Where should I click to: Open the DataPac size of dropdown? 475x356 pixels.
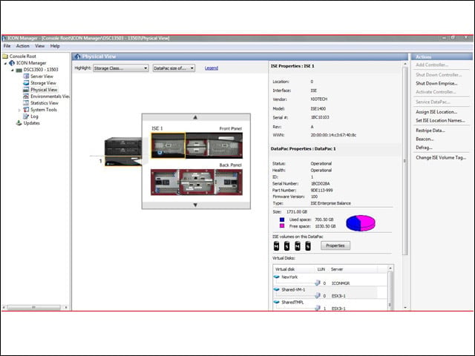click(174, 68)
